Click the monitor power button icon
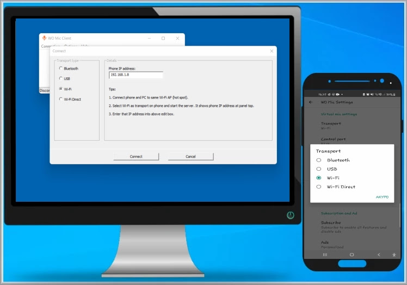 291,215
